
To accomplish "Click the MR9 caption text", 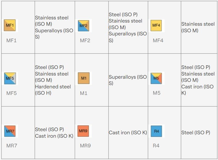I will 85,146.
